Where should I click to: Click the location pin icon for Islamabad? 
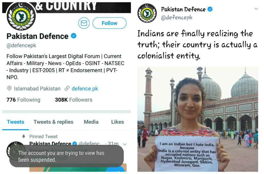[9, 88]
